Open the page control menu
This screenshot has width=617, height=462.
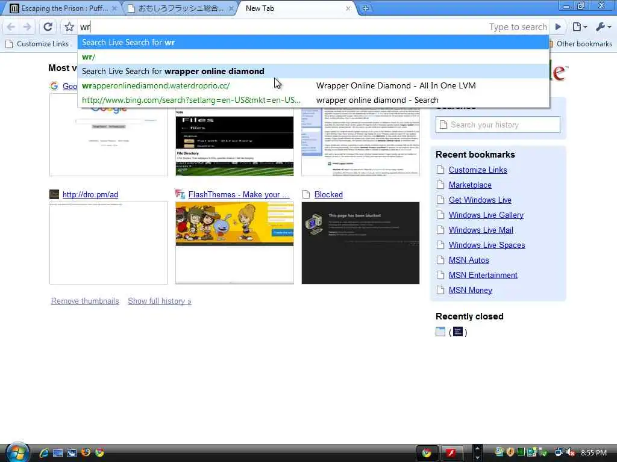click(x=580, y=26)
